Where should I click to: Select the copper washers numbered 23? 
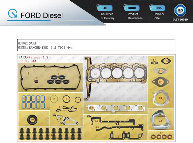pyautogui.click(x=162, y=137)
